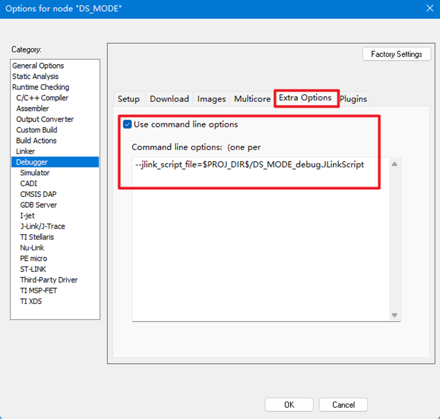Switch to the Plugins tab

pyautogui.click(x=354, y=99)
